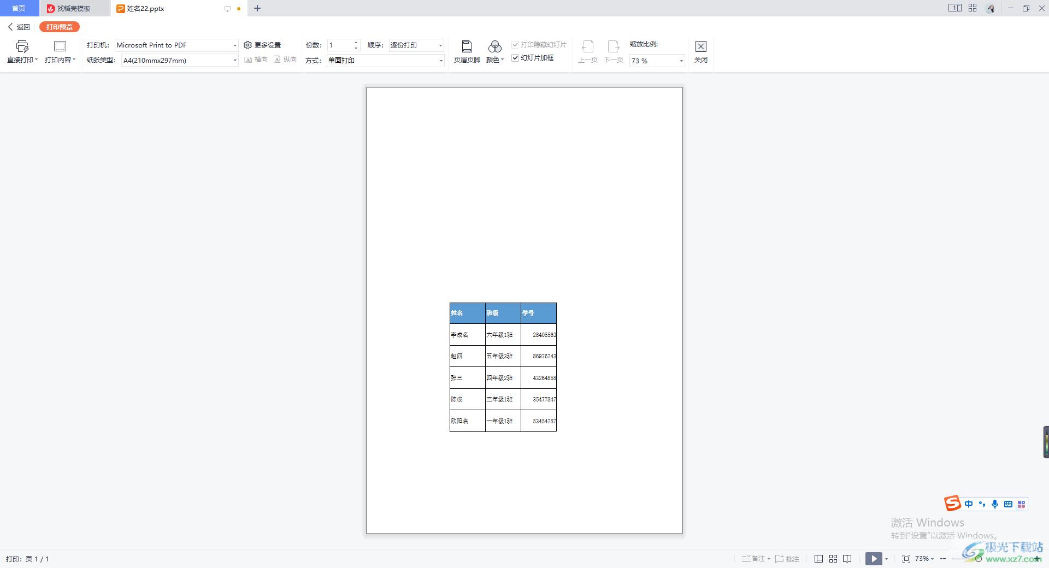
Task: Click the presentation mode icon in file tab
Action: tap(227, 9)
